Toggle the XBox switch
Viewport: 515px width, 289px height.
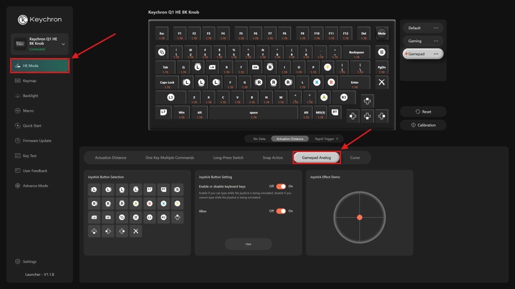coord(281,211)
